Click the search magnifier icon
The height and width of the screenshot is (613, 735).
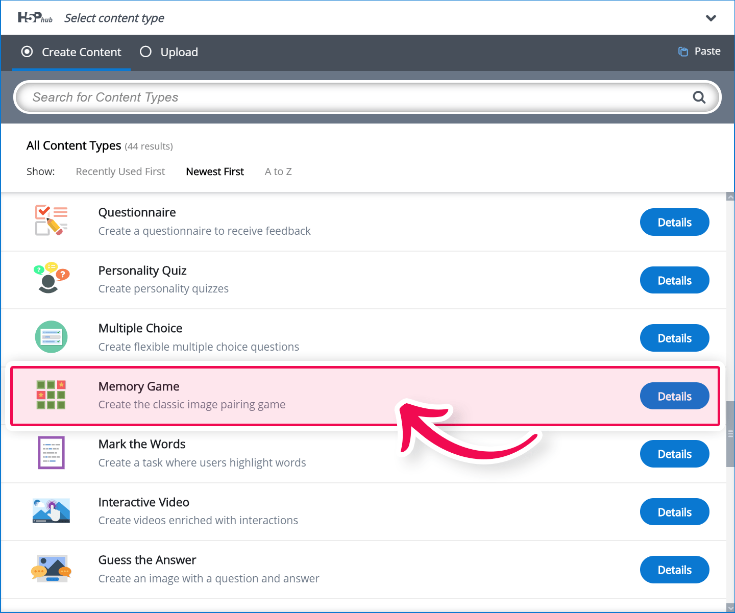point(699,97)
